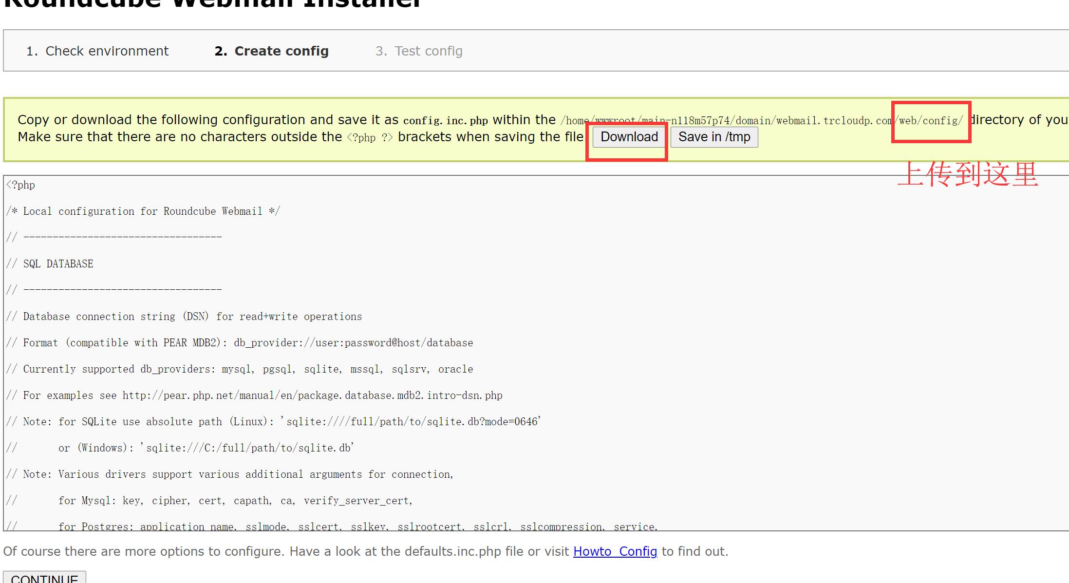Image resolution: width=1069 pixels, height=583 pixels.
Task: Click the SQLite Linux absolute path line
Action: pos(274,422)
